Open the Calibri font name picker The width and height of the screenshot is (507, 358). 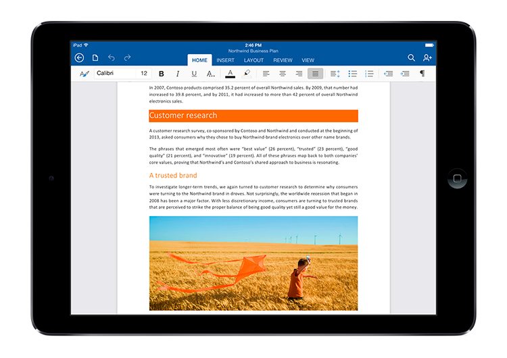coord(115,74)
